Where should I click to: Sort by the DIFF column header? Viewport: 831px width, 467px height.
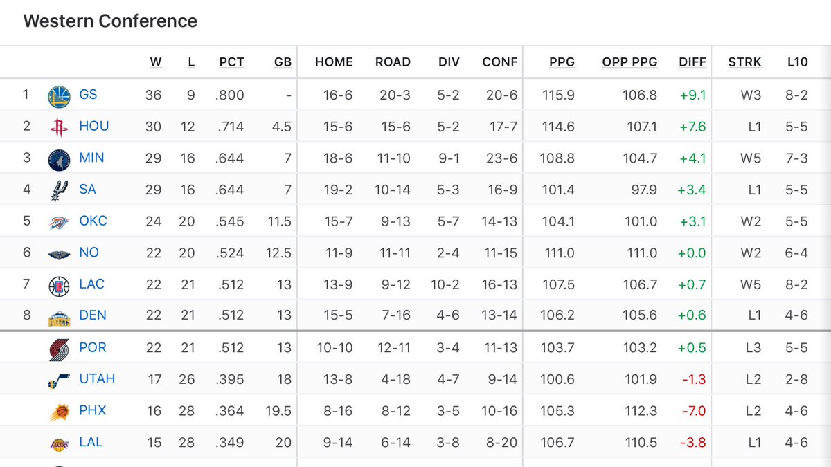pos(692,62)
